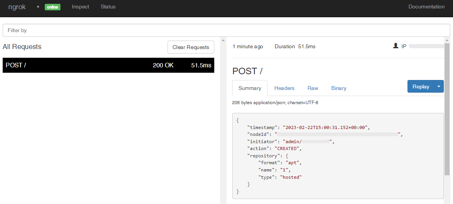This screenshot has height=204, width=453.
Task: Click the POST / request heading
Action: pyautogui.click(x=247, y=71)
